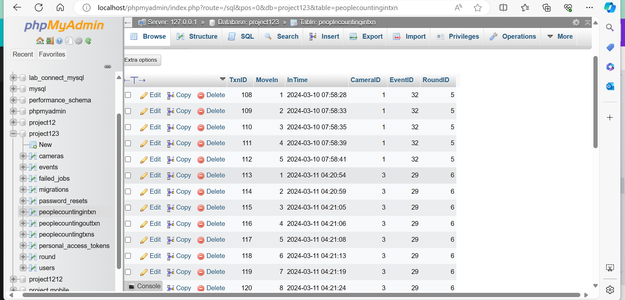Expand the lab_connect_mysql database node

[x=13, y=78]
